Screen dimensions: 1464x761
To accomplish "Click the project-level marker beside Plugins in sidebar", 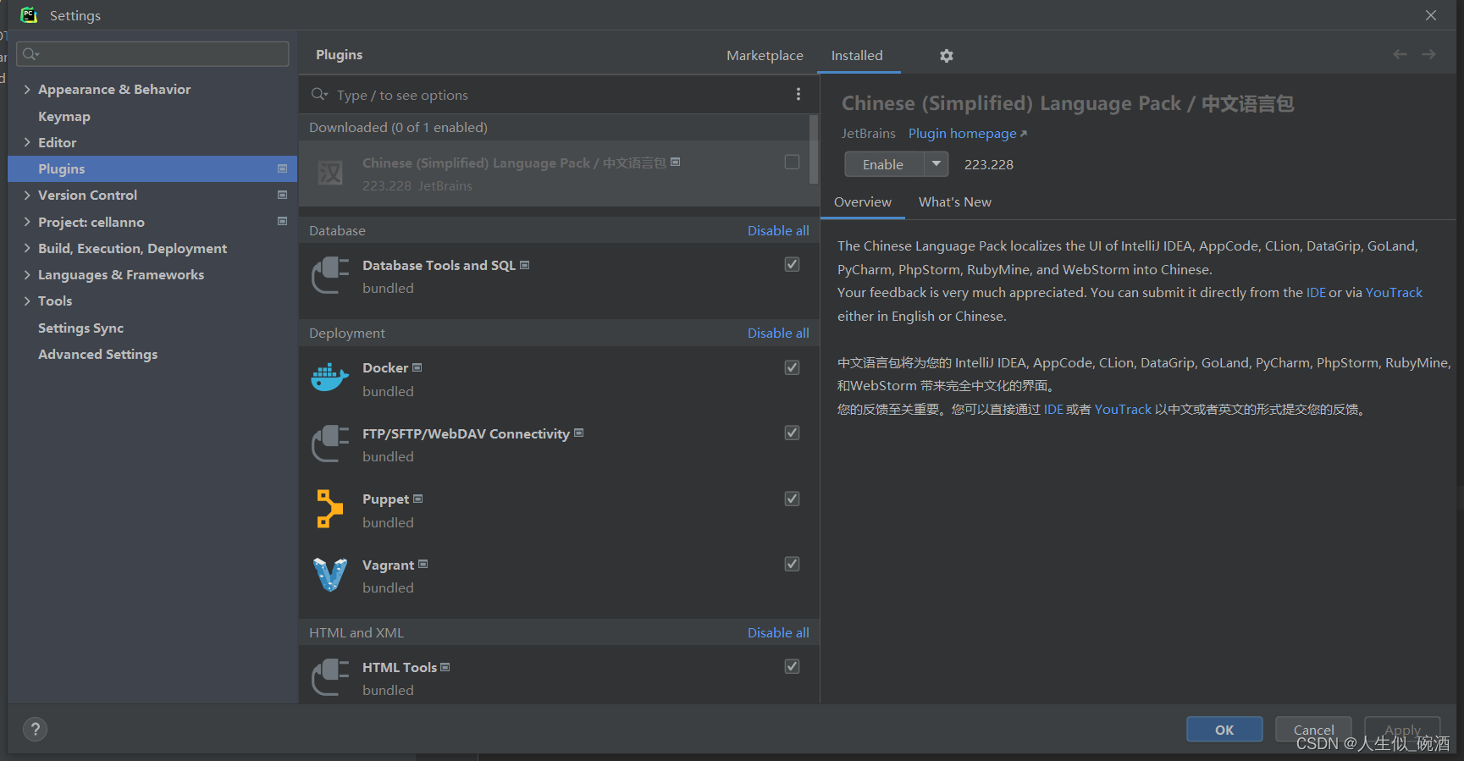I will [x=283, y=168].
